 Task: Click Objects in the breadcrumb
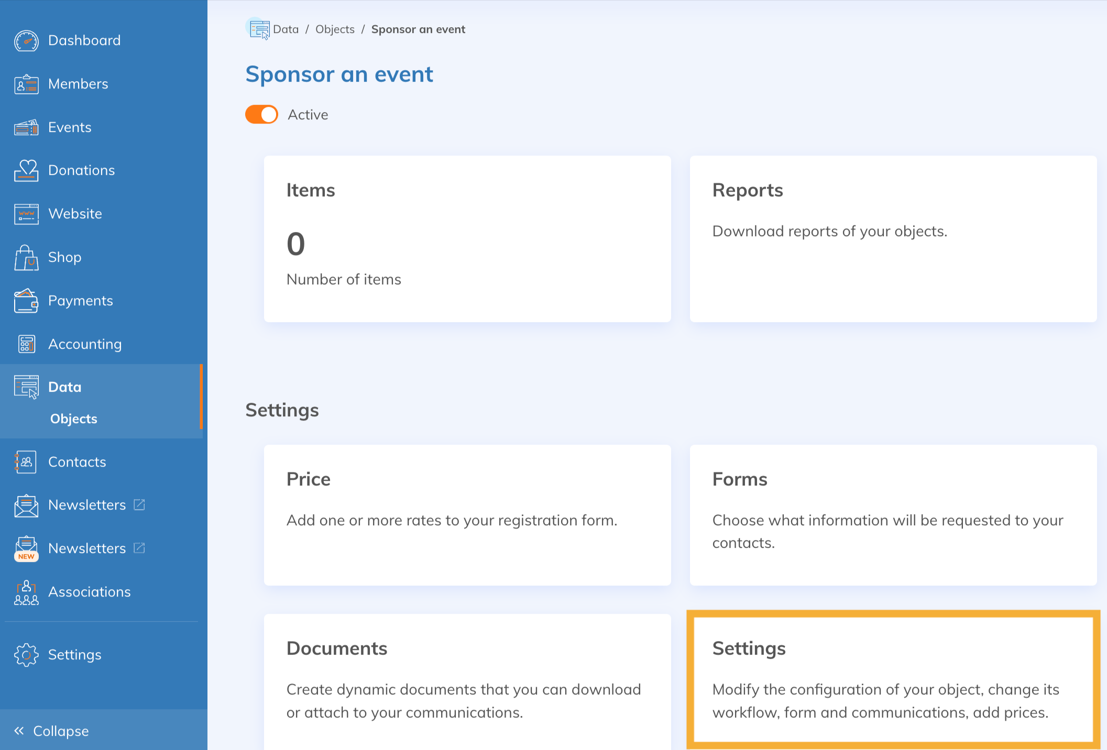[335, 29]
